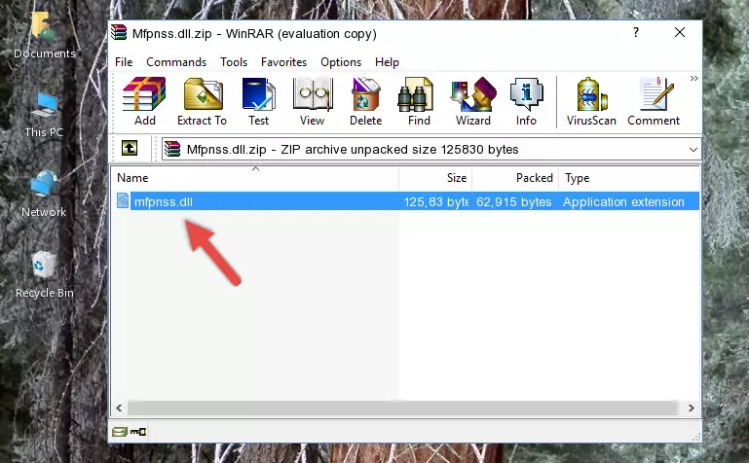749x463 pixels.
Task: Open the Tools menu
Action: pos(234,62)
